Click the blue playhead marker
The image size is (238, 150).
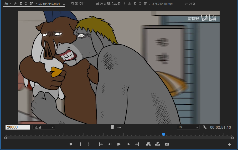coord(164,134)
